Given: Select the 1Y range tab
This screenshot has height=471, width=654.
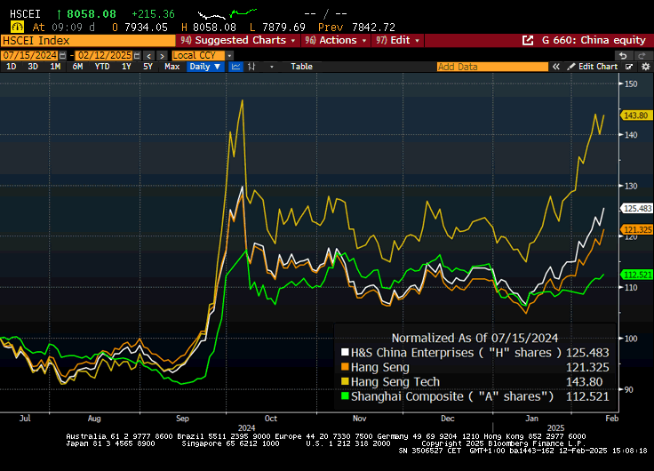Looking at the screenshot, I should (x=126, y=67).
